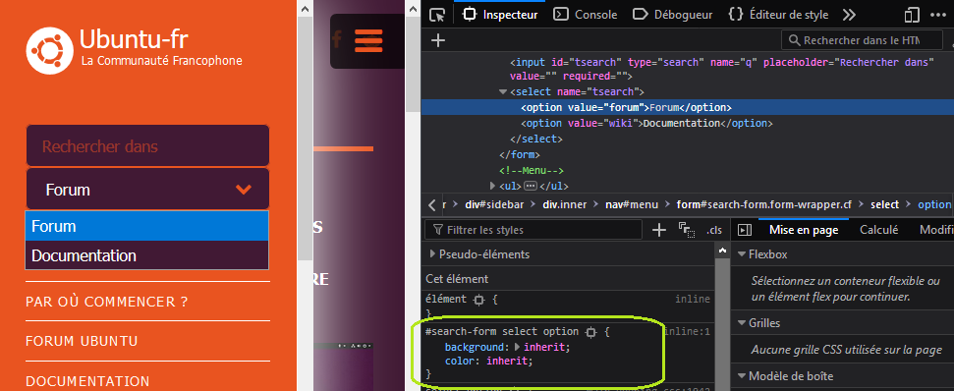Collapse the Modèle de boîte section
954x391 pixels.
click(x=742, y=376)
